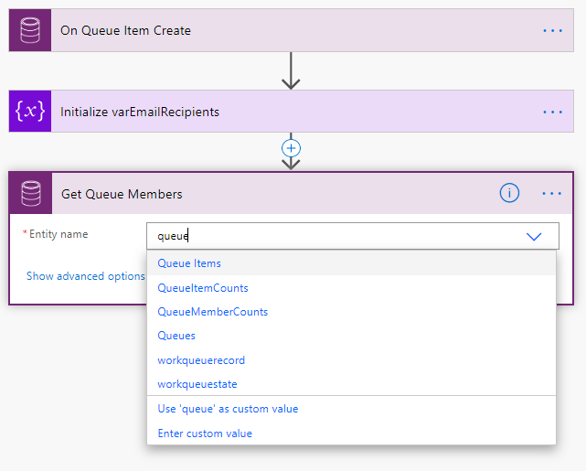Click Use 'queue' as custom value

(228, 409)
